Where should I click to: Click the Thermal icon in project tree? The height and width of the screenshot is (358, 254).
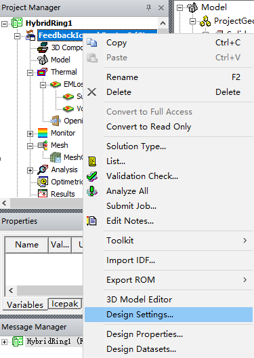pos(43,72)
